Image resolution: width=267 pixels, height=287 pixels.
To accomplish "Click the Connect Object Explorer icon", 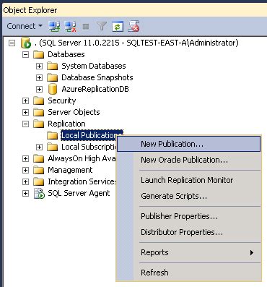I will pyautogui.click(x=54, y=26).
